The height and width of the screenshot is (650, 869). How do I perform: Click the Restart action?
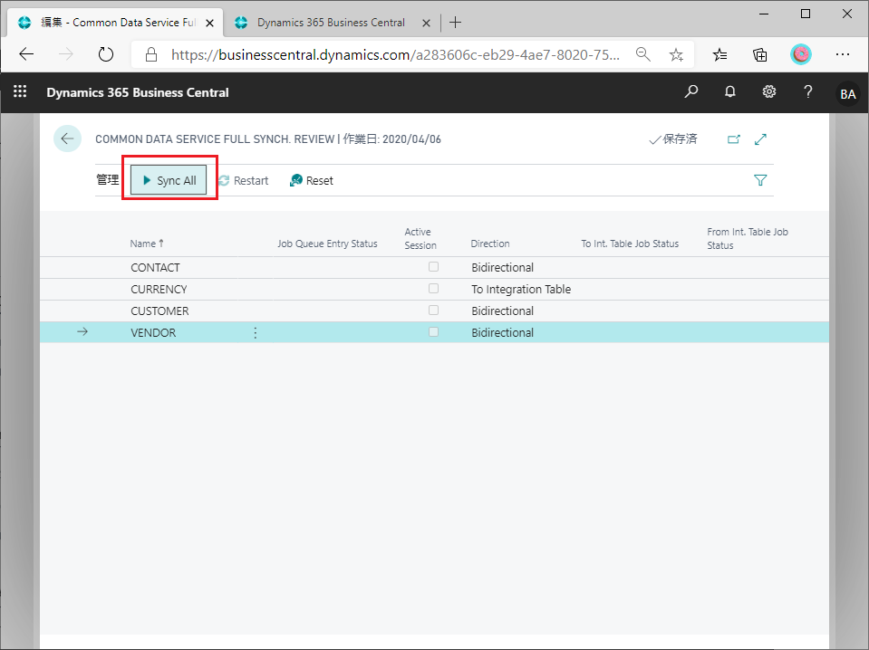[x=243, y=180]
